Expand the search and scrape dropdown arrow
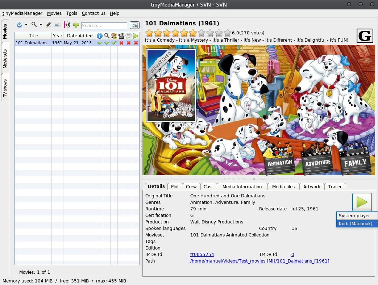Screen dimensions: 378x285 [x=41, y=25]
